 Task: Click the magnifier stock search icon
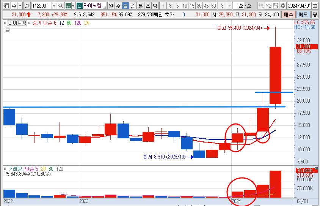[60, 6]
